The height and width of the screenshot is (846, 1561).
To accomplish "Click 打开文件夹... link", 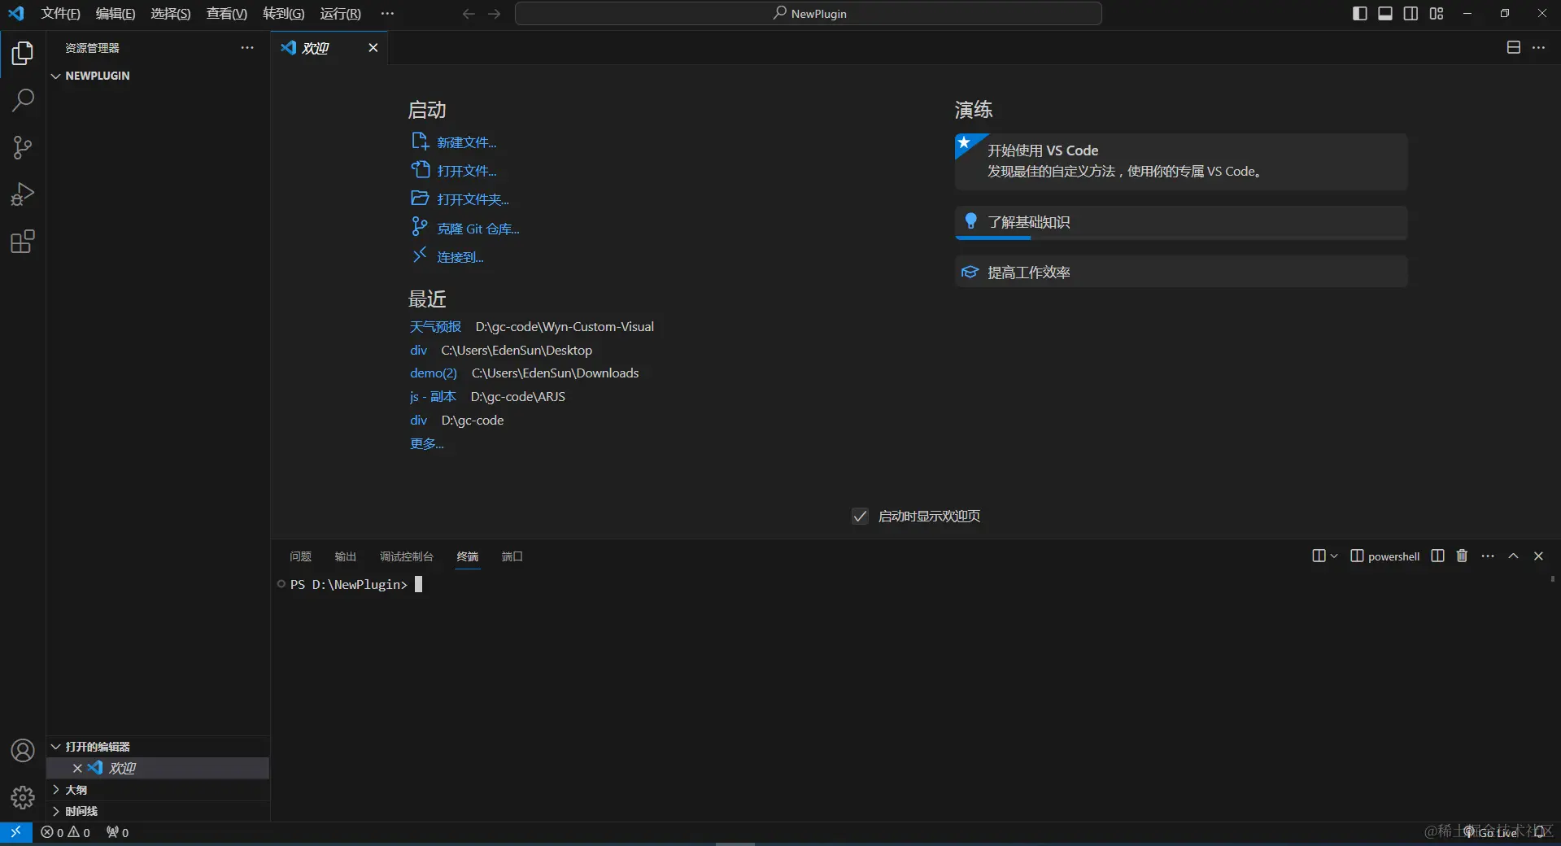I will 473,199.
